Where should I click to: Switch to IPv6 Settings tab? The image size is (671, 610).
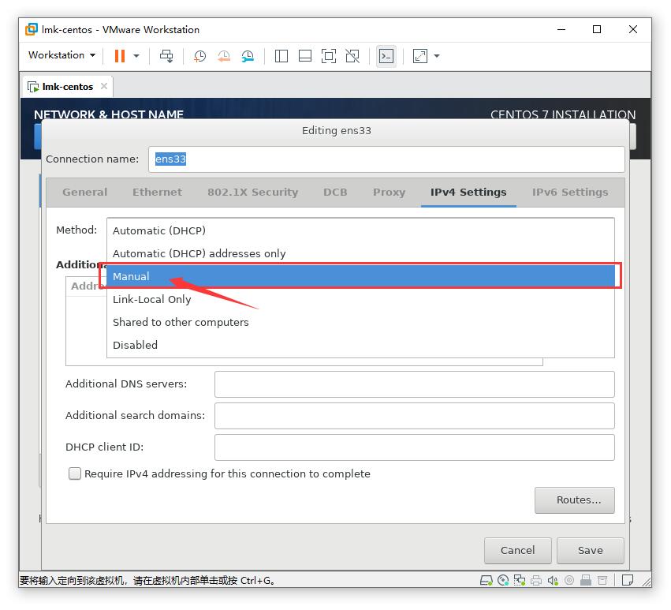[x=569, y=192]
